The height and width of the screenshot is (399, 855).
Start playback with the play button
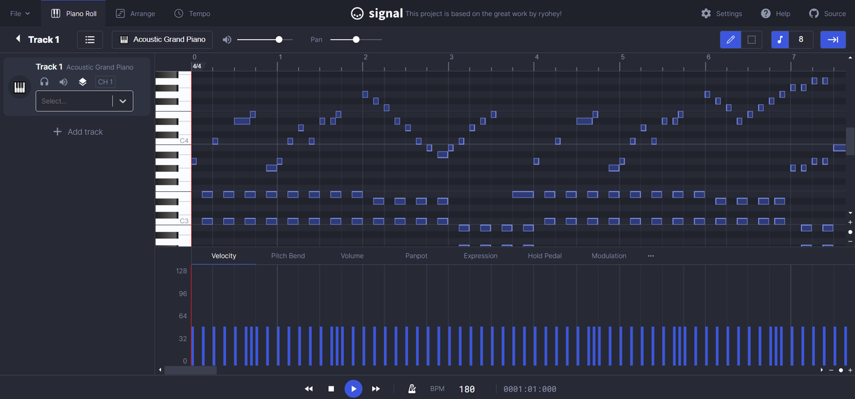click(353, 388)
